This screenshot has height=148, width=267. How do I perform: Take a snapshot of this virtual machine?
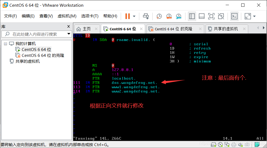[x=159, y=16]
